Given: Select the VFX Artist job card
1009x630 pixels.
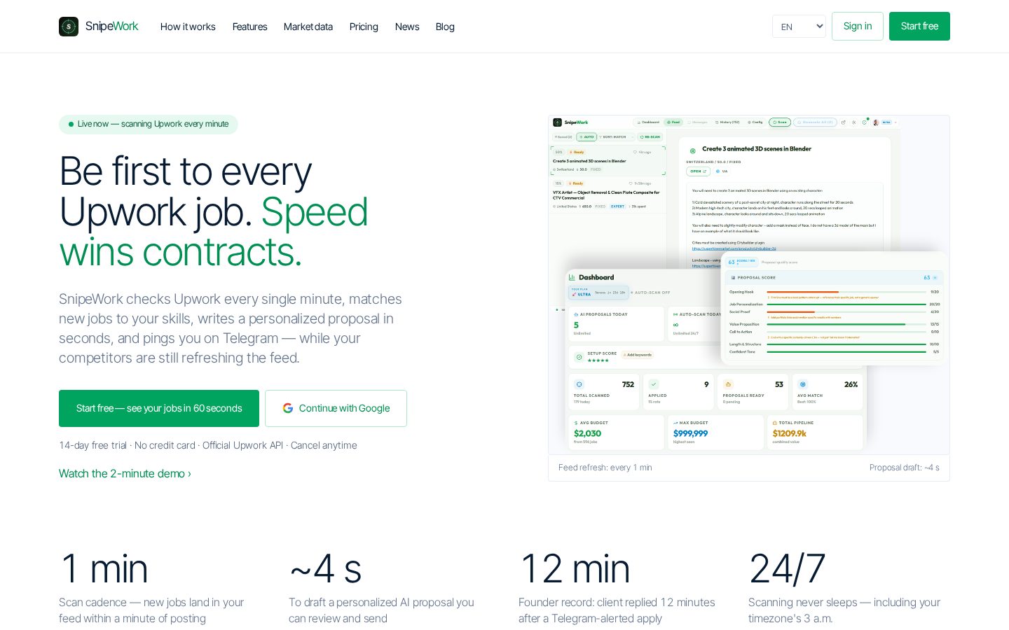Looking at the screenshot, I should pyautogui.click(x=608, y=195).
